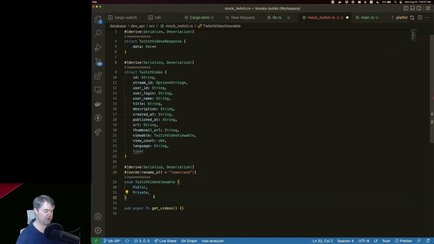Open the Extensions view

pyautogui.click(x=98, y=75)
